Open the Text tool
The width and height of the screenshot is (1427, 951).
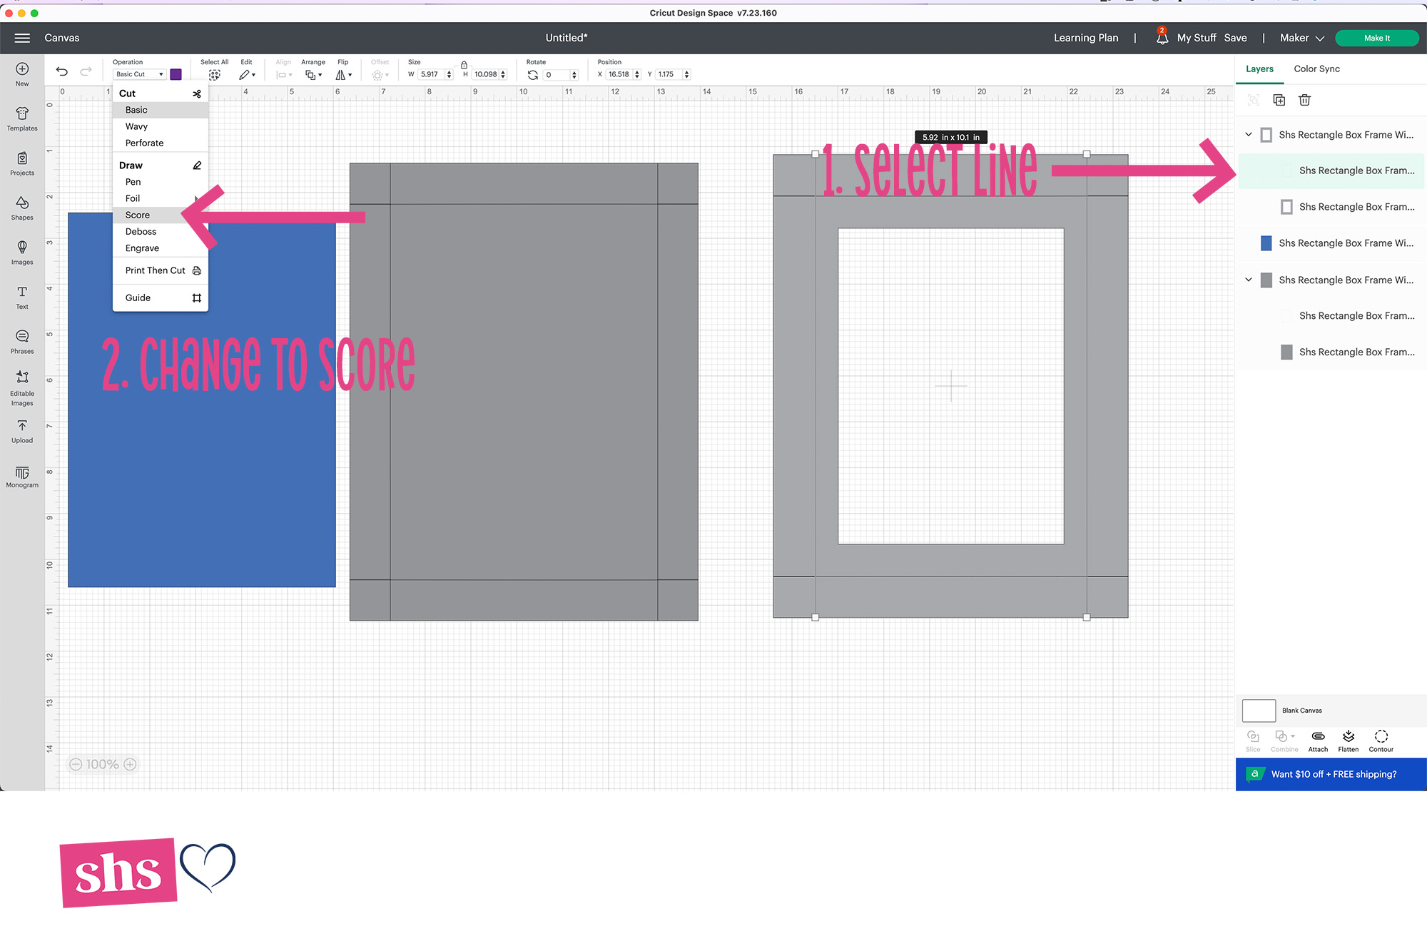pos(21,295)
